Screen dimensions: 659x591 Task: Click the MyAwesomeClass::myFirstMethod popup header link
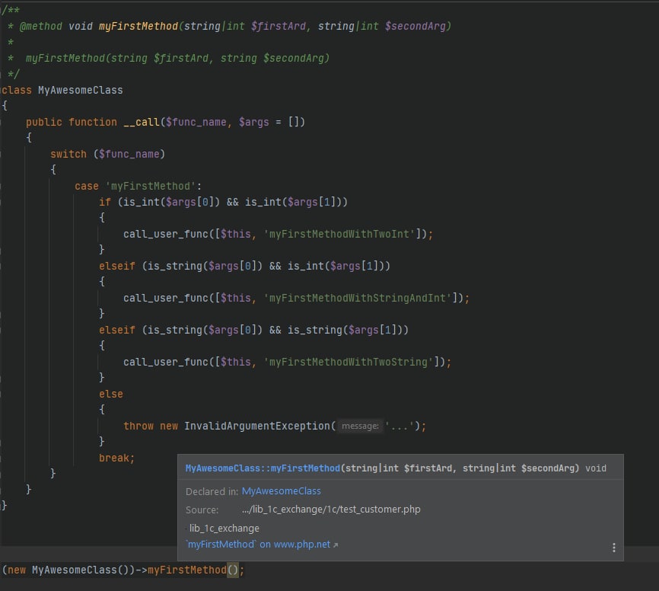(263, 468)
